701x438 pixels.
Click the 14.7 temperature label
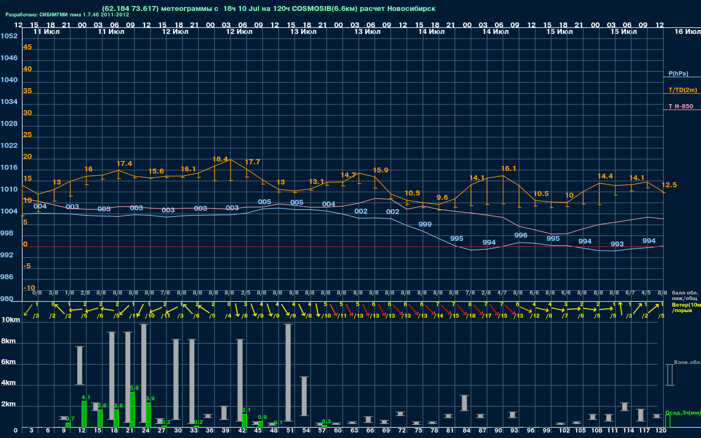click(x=348, y=175)
